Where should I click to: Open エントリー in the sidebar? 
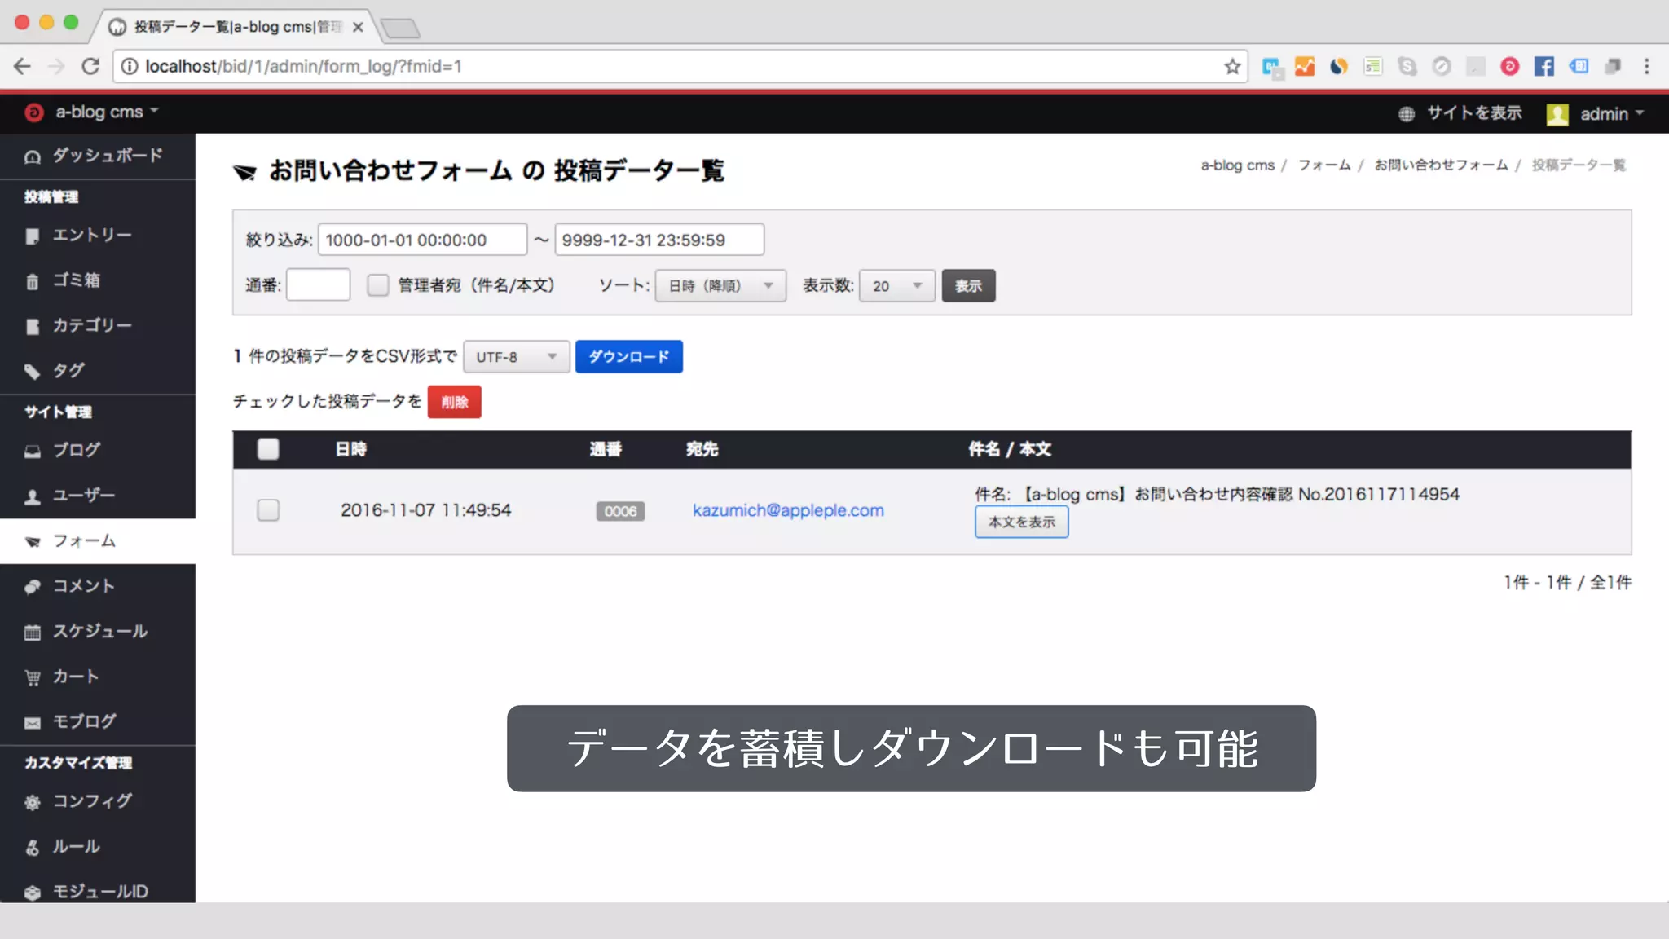coord(98,236)
